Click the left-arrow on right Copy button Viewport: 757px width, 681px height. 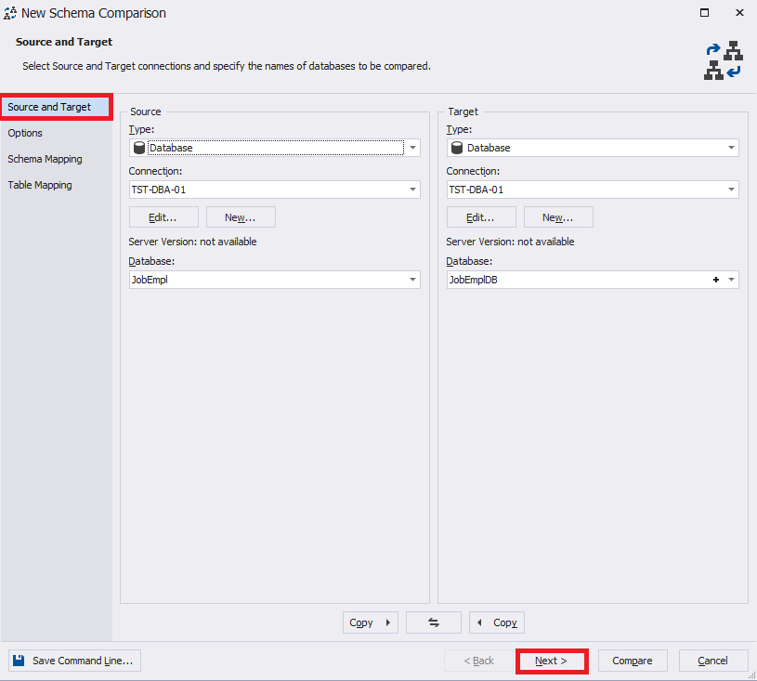479,622
